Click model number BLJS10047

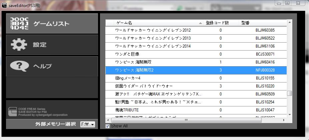coord(265,110)
